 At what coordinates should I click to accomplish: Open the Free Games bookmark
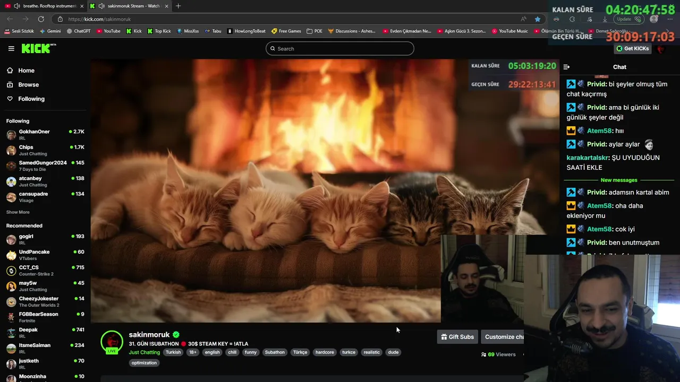[x=287, y=31]
